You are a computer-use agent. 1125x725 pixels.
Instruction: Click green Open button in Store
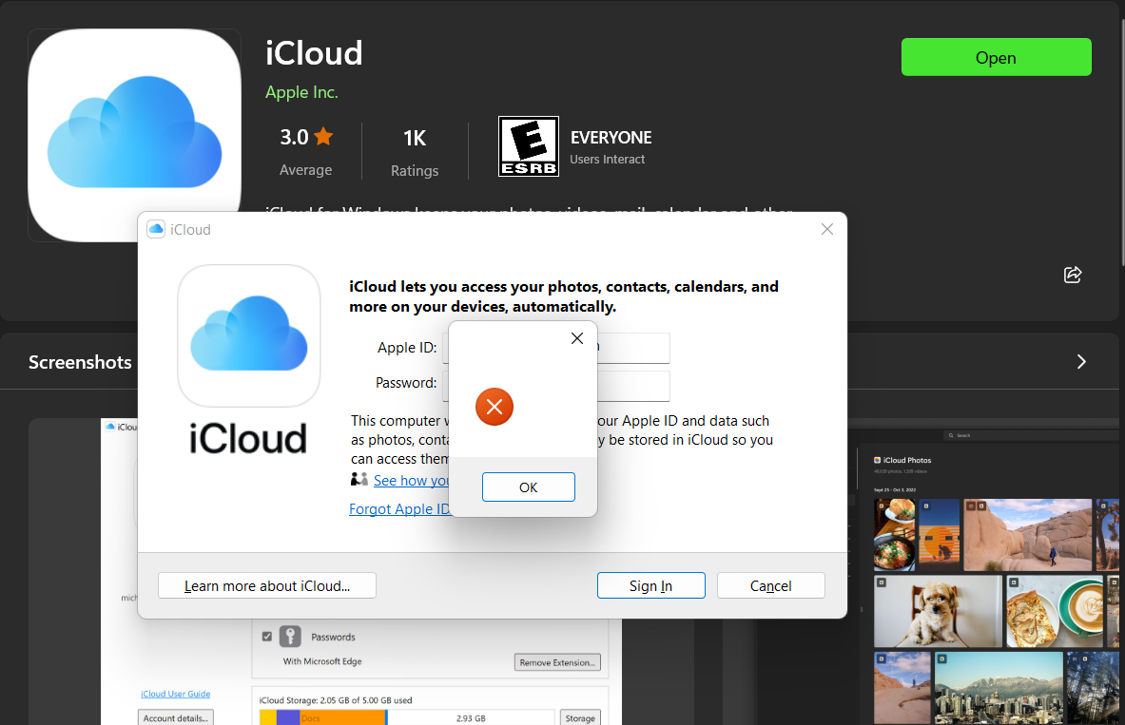point(996,57)
